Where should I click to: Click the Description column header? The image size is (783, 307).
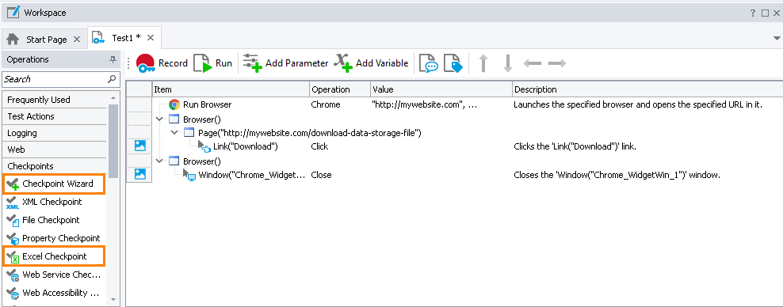click(x=647, y=89)
